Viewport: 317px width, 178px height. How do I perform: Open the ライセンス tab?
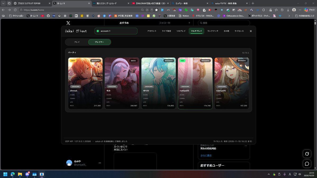pos(239,31)
